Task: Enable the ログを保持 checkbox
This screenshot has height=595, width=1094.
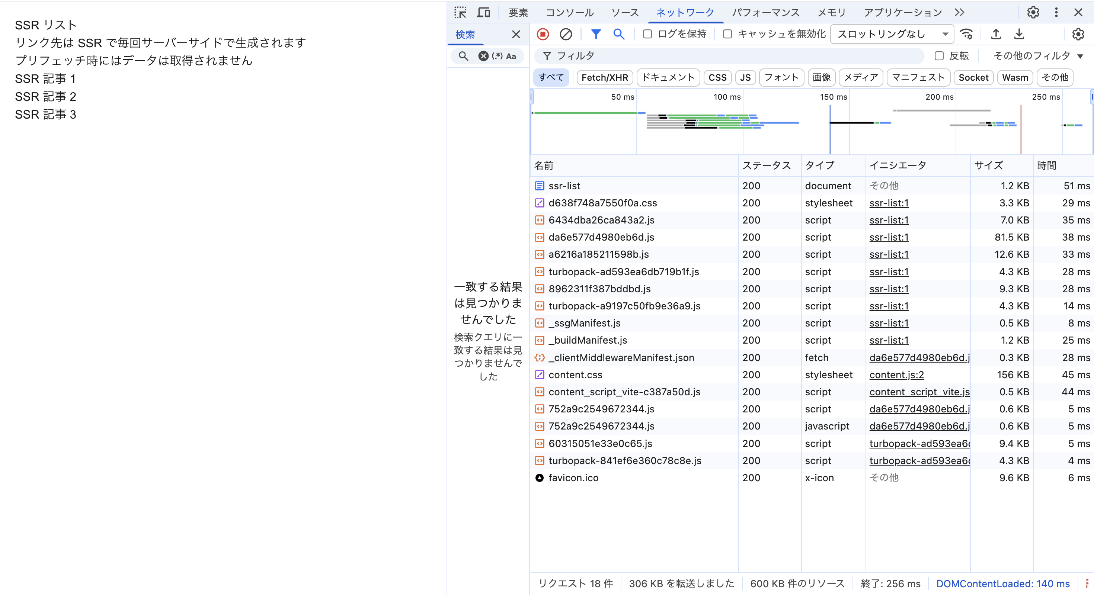Action: 647,34
